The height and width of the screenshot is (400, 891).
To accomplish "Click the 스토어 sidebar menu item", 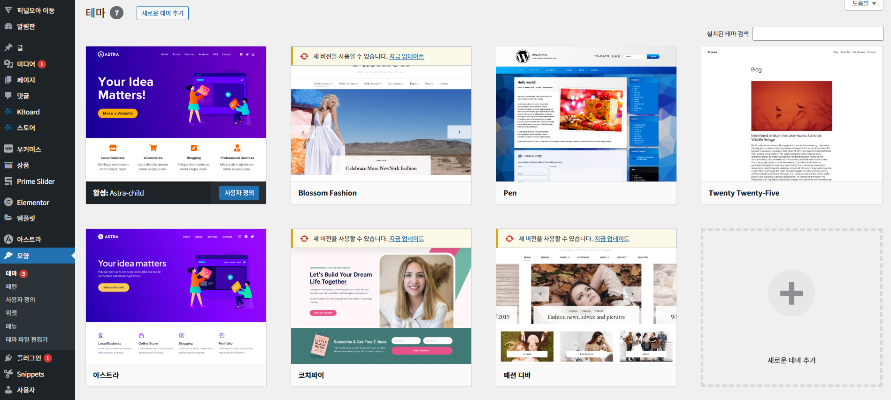I will [38, 128].
